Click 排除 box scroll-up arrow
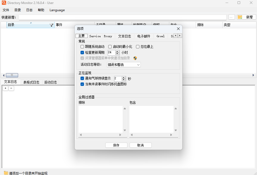Image resolution: width=257 pixels, height=175 pixels. coord(125,109)
